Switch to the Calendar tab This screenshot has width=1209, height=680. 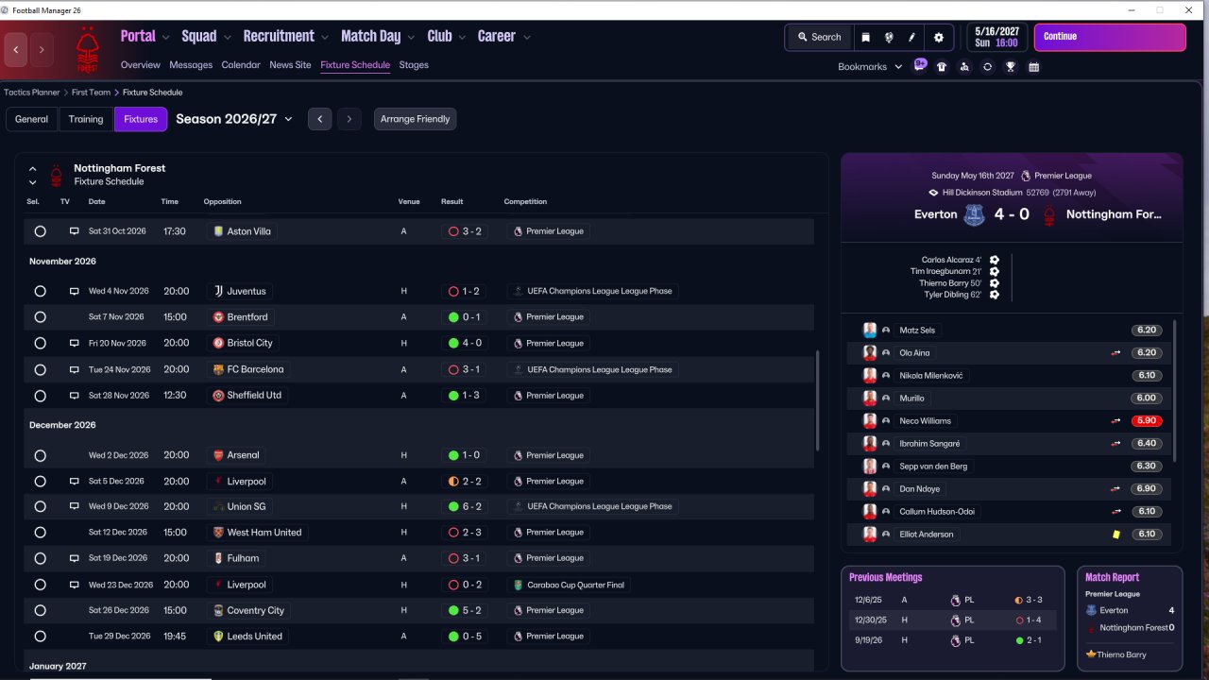tap(241, 65)
